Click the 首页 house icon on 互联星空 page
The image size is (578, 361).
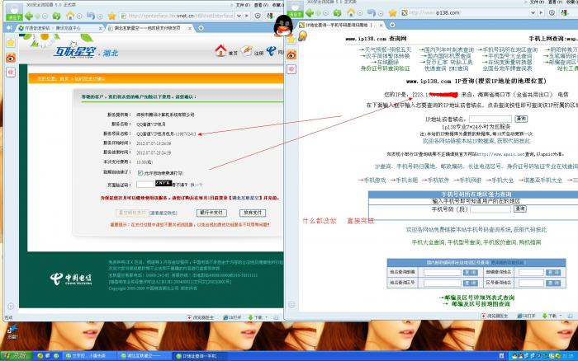click(x=220, y=50)
